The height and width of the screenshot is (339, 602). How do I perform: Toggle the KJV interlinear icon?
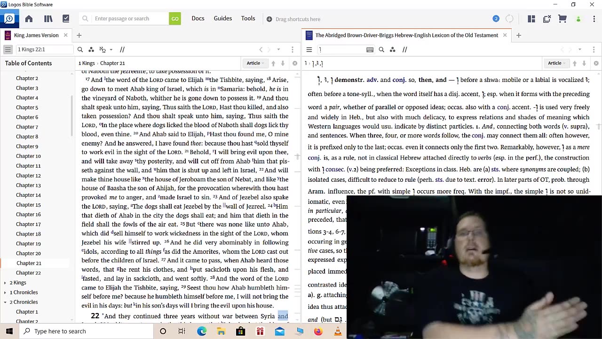[103, 49]
